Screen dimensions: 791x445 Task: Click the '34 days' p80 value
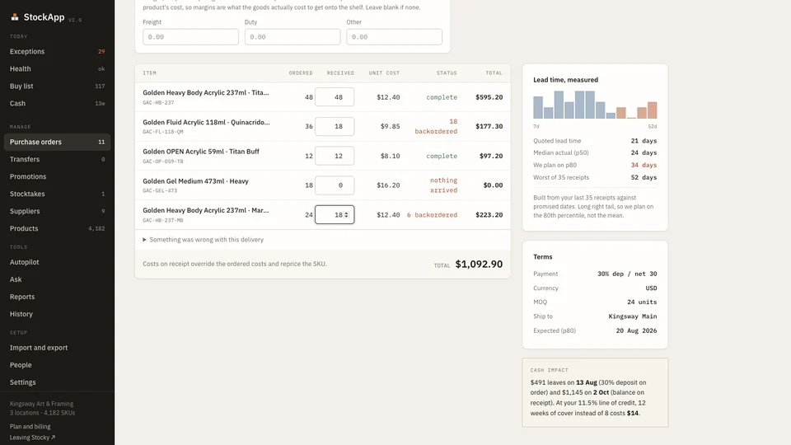[644, 165]
